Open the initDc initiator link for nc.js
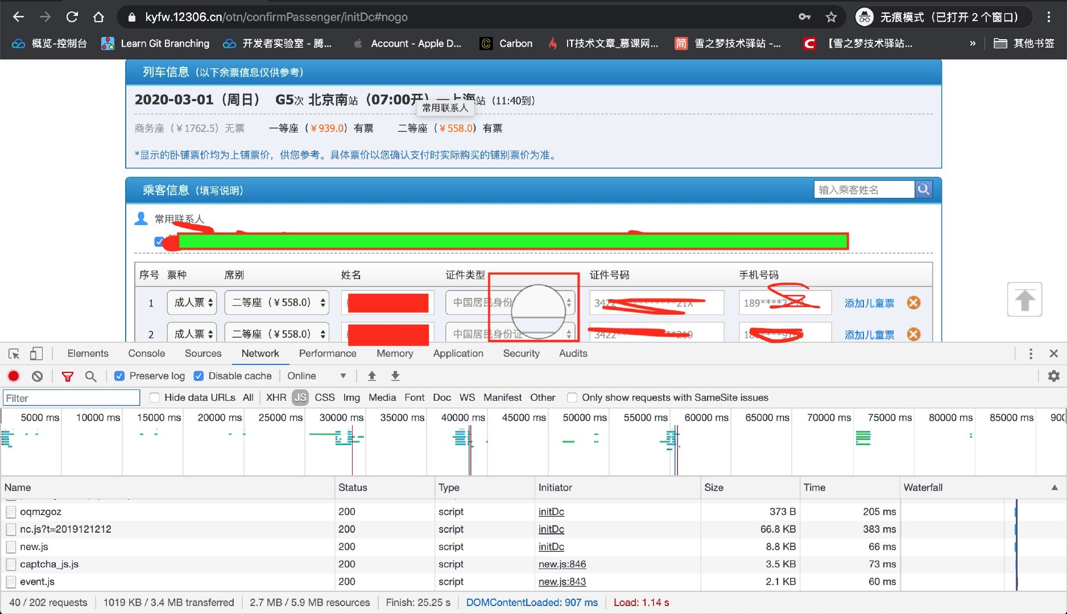This screenshot has height=614, width=1067. [551, 529]
